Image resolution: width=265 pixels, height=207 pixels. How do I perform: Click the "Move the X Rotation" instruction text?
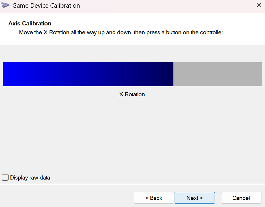(44, 32)
